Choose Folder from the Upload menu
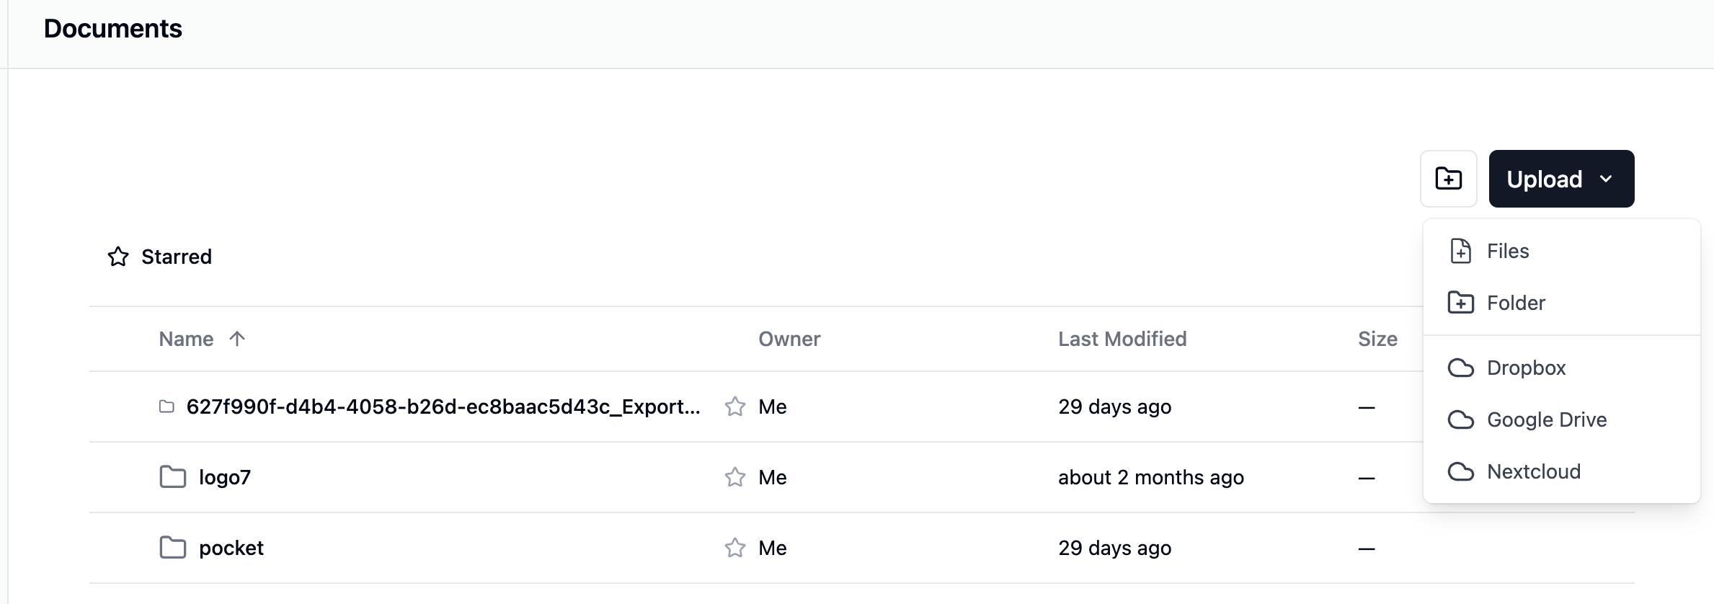The height and width of the screenshot is (604, 1714). 1515,303
